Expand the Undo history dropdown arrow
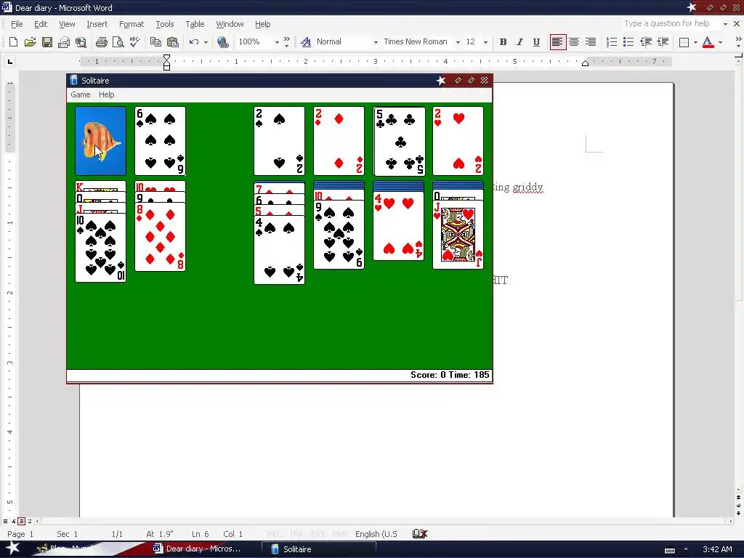The height and width of the screenshot is (558, 744). (206, 42)
